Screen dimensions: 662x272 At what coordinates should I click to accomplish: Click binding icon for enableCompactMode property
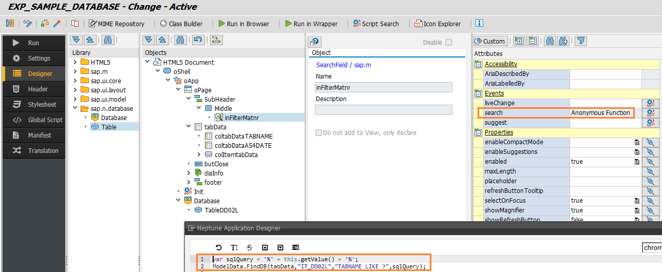[650, 142]
